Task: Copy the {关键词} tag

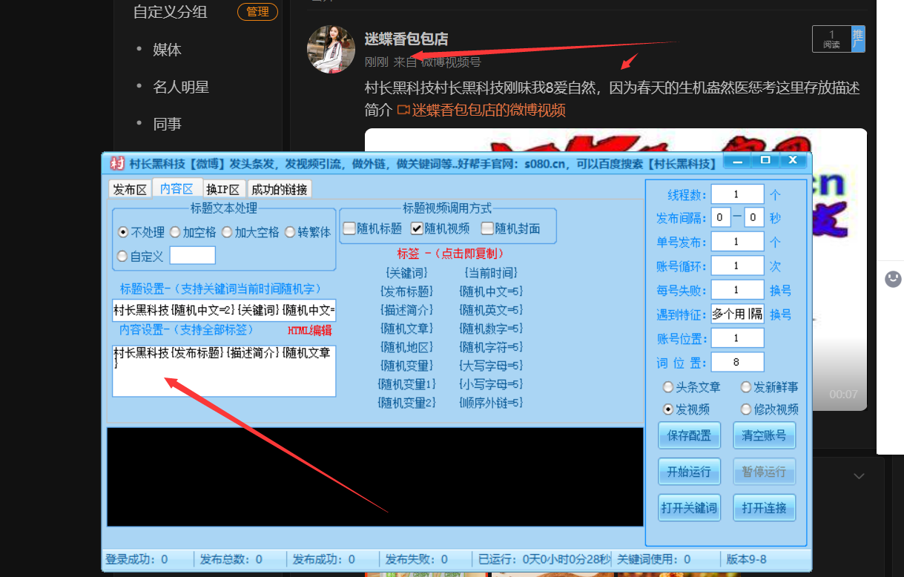Action: (x=405, y=273)
